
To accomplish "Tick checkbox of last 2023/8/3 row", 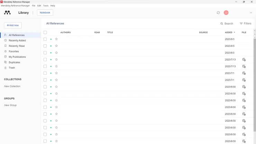I will 45,53.
